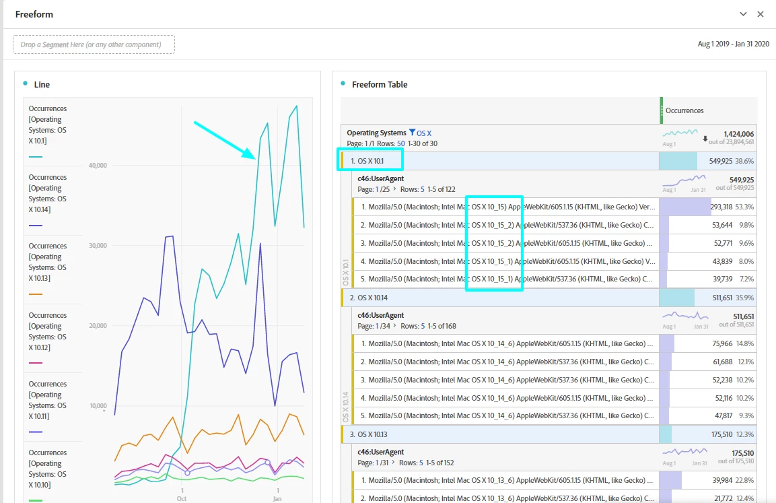Change Rows value 50 in Operating Systems
This screenshot has width=776, height=503.
point(401,143)
